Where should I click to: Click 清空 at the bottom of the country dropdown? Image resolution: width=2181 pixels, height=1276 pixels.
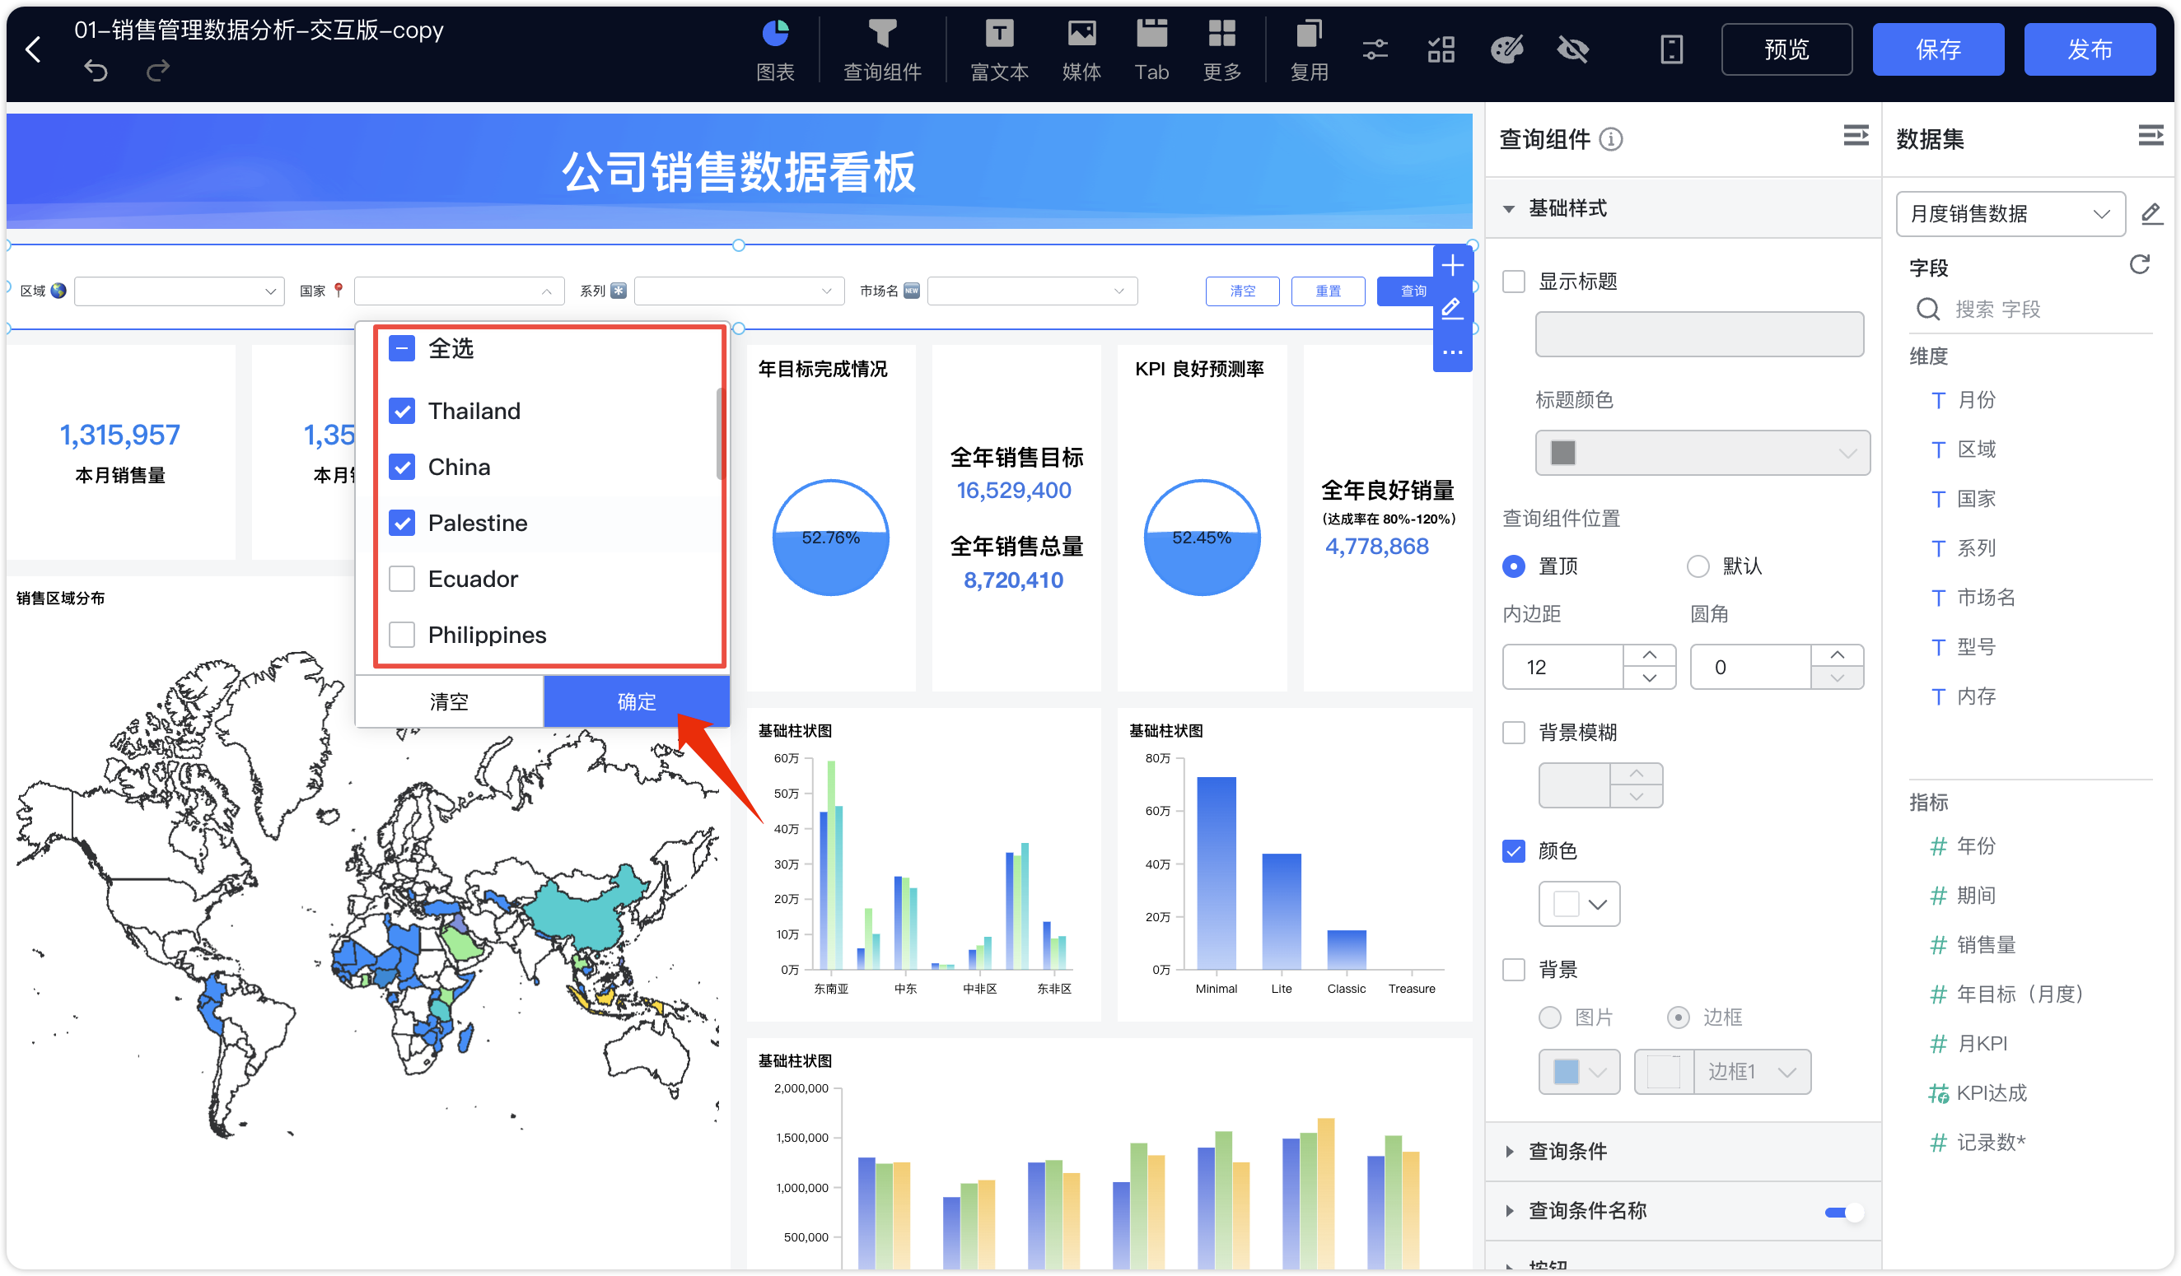tap(449, 701)
